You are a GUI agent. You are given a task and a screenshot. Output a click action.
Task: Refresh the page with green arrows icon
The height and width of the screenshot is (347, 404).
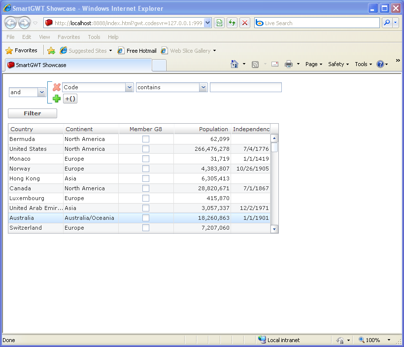[232, 23]
